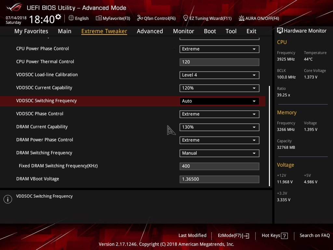Open VDDSOC Switching Frequency Auto dropdown
This screenshot has width=333, height=250.
[220, 101]
